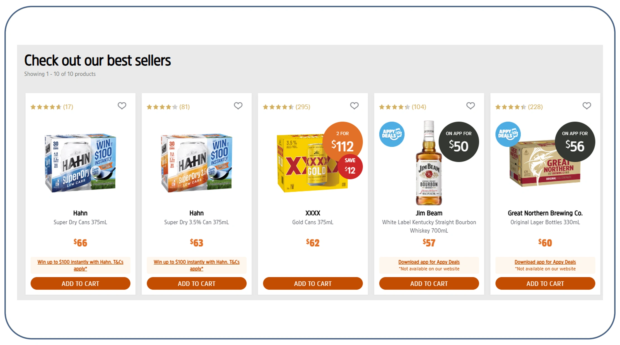Favorite Hahn Super Dry Cans with the heart icon
Image resolution: width=620 pixels, height=345 pixels.
pos(122,106)
